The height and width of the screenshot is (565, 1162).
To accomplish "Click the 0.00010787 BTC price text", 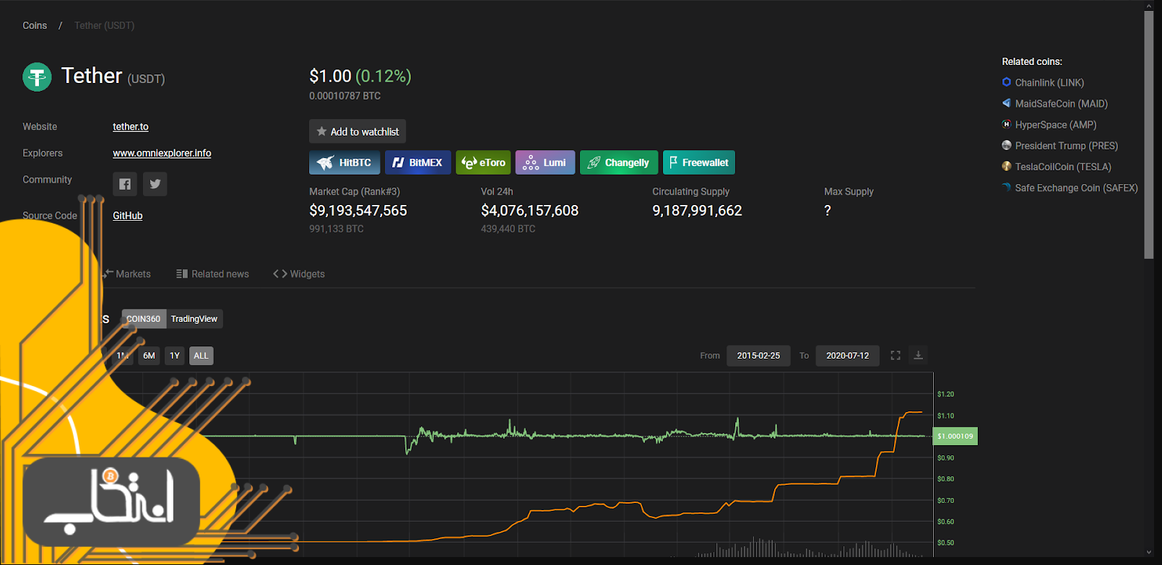I will (345, 95).
